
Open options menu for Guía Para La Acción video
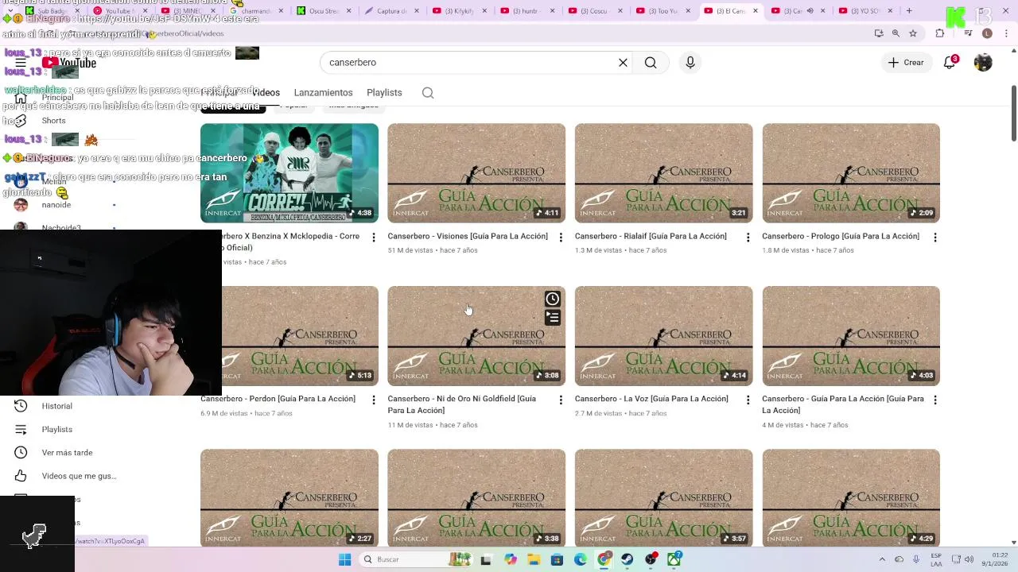(x=935, y=400)
